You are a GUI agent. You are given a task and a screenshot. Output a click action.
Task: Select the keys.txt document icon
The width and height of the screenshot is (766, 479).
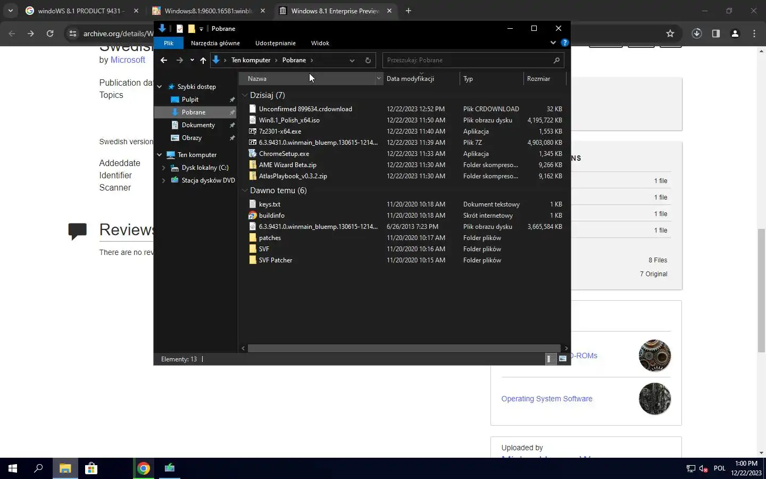253,204
